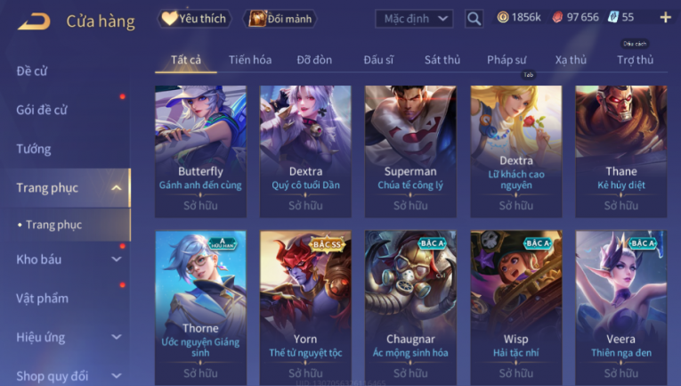Open the search magnifier icon
The height and width of the screenshot is (386, 681).
[x=474, y=19]
